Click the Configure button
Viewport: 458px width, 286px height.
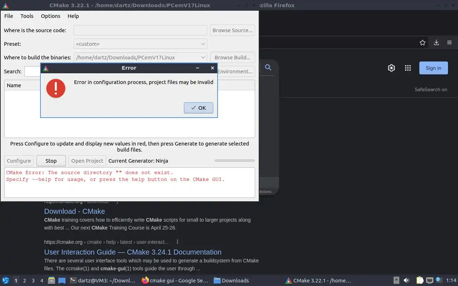pyautogui.click(x=19, y=161)
